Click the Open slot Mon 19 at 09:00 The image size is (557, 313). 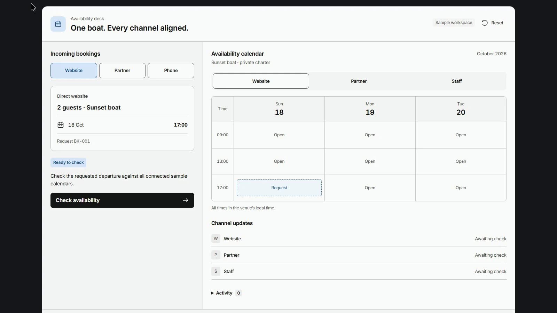pos(370,135)
